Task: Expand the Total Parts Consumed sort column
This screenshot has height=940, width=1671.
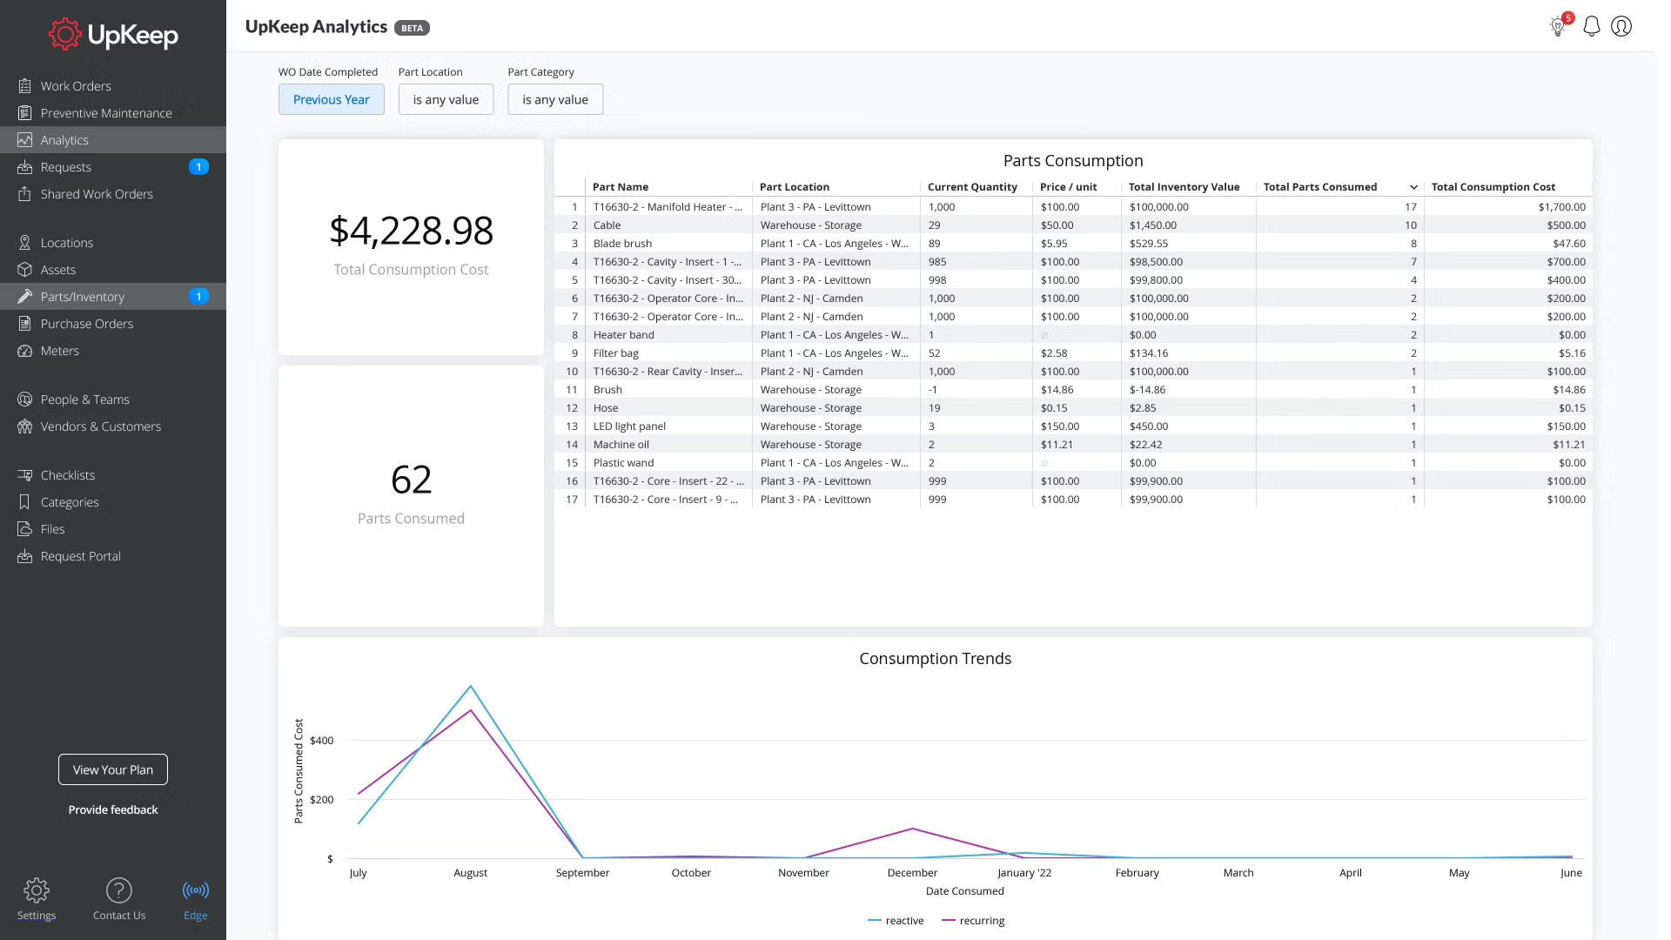Action: pyautogui.click(x=1413, y=187)
